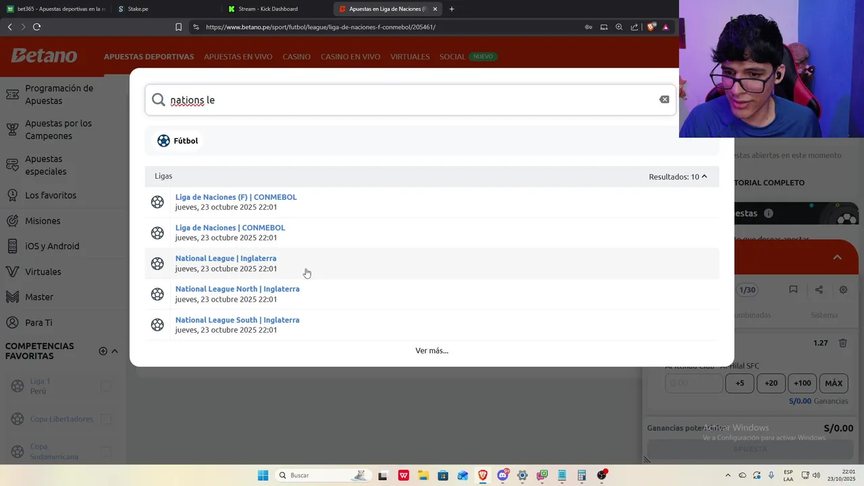The width and height of the screenshot is (864, 486).
Task: Add +20 to the stake
Action: [x=771, y=383]
